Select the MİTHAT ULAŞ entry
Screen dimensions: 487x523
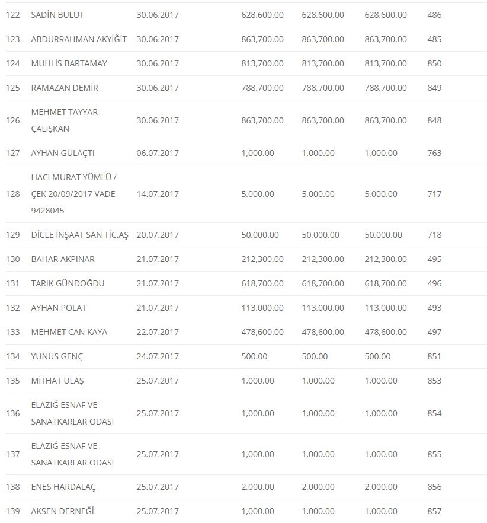coord(57,381)
